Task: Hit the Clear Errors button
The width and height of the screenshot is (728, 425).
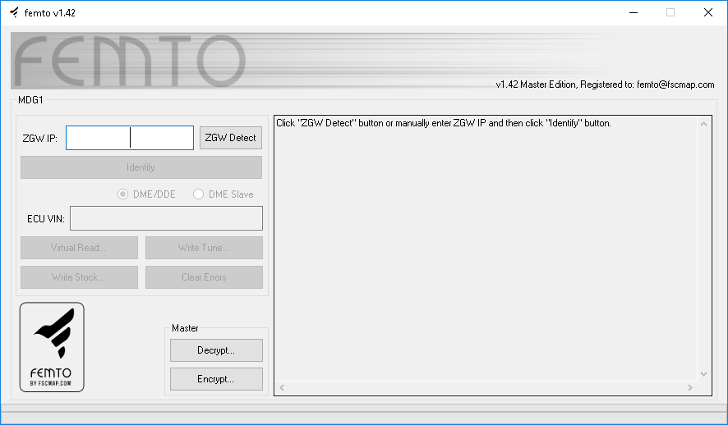Action: (204, 277)
